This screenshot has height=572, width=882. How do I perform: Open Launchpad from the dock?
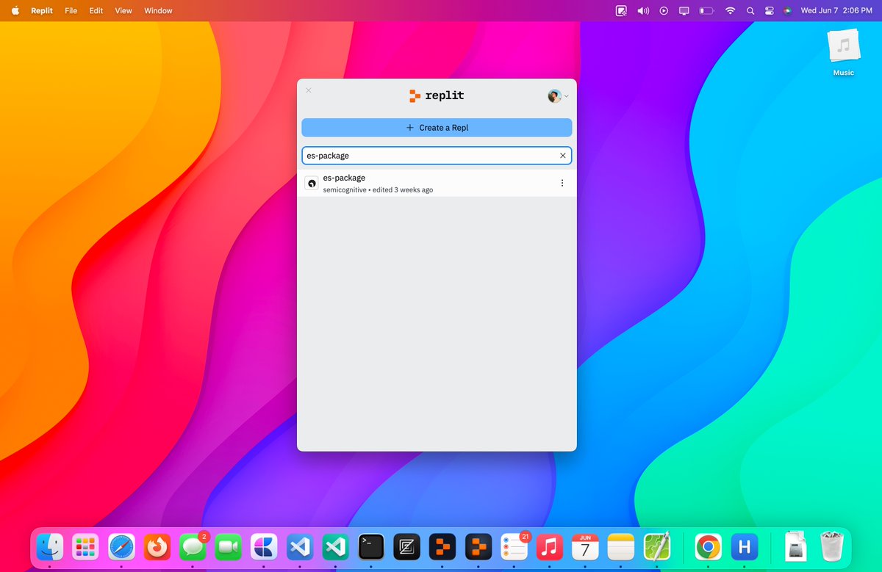[x=85, y=547]
